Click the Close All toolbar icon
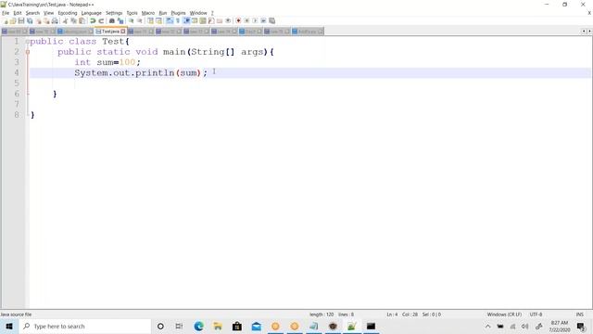593x334 pixels. point(46,20)
